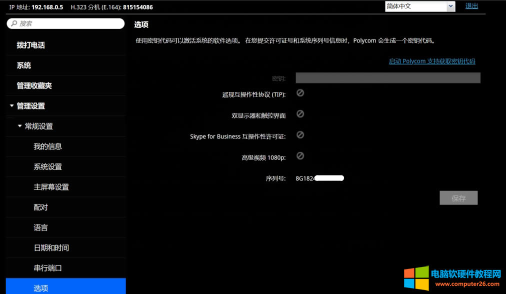Click inside the 密钥 key input field

click(x=387, y=77)
